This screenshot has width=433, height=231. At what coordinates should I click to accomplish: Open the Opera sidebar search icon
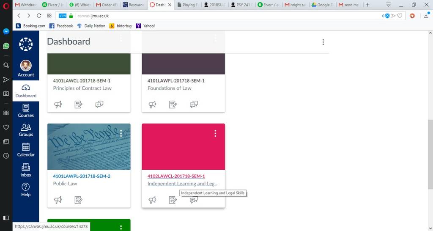pyautogui.click(x=6, y=65)
